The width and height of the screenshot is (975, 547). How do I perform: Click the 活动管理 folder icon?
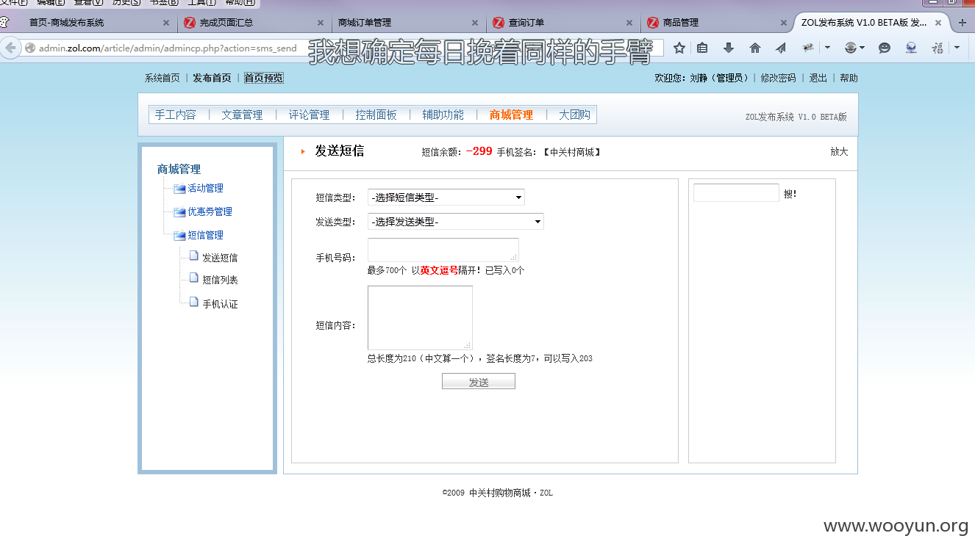point(179,189)
